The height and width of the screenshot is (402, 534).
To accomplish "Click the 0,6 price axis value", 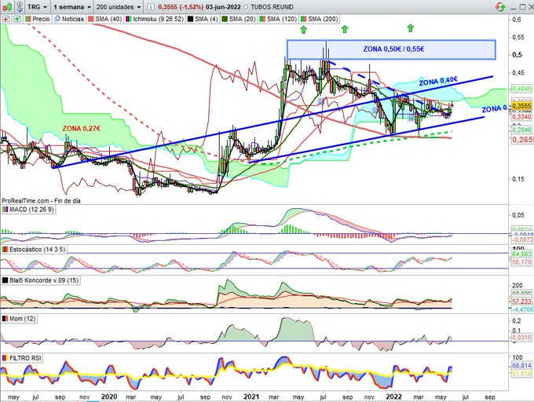I will coord(517,20).
